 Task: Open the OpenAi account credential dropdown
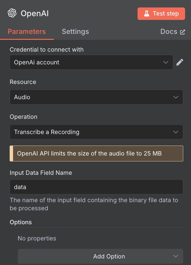click(x=91, y=62)
